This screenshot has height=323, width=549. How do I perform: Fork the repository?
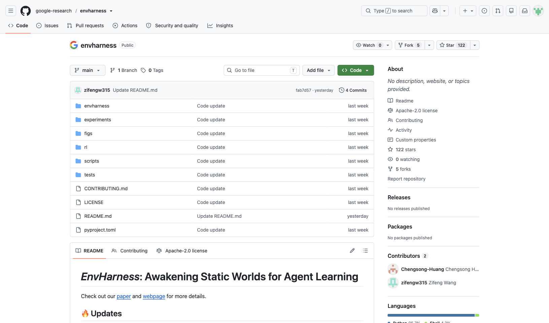(x=410, y=45)
